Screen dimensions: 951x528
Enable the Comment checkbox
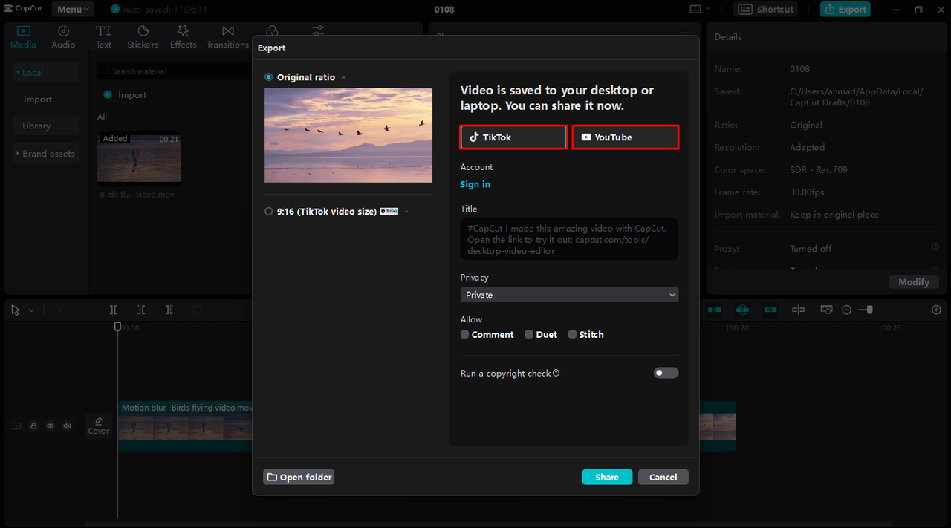[x=464, y=335]
